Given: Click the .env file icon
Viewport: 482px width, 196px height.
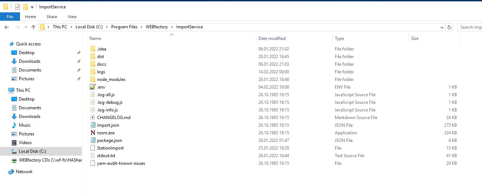Looking at the screenshot, I should click(x=92, y=87).
